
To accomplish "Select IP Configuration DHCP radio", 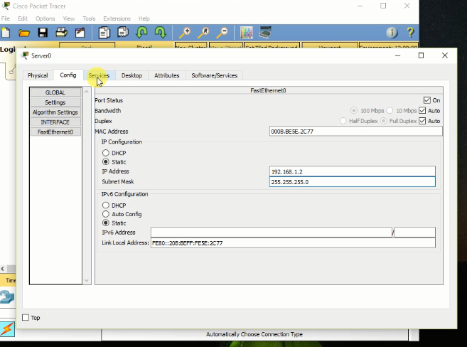I will click(x=106, y=153).
